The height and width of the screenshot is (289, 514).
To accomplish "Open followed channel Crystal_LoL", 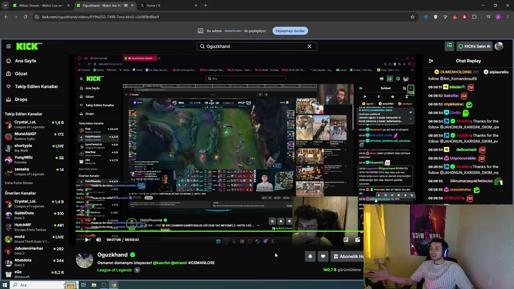I will 34,124.
